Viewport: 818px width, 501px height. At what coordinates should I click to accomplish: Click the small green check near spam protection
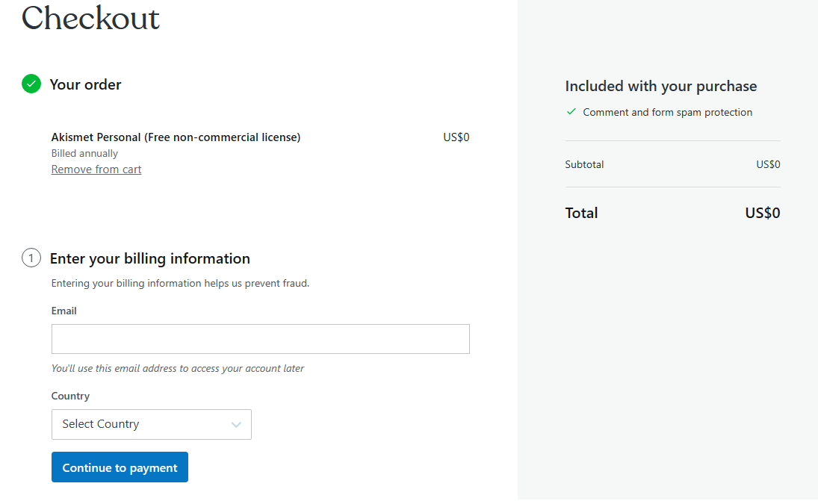coord(571,112)
